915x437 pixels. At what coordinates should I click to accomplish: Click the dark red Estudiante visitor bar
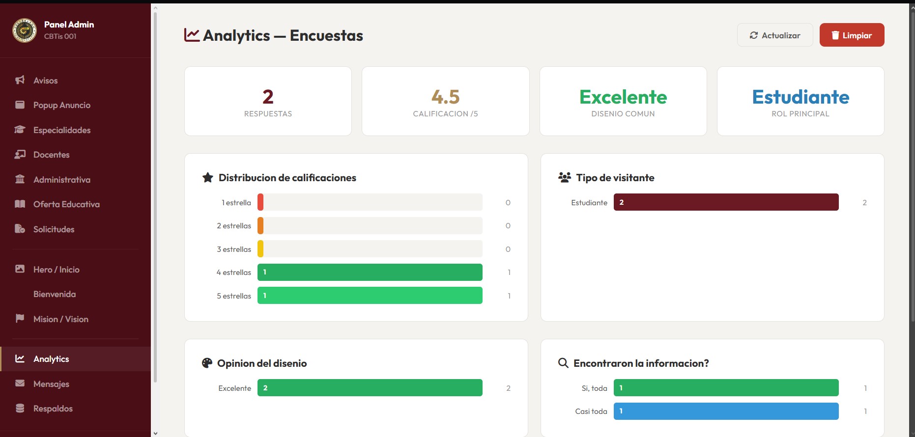tap(726, 202)
